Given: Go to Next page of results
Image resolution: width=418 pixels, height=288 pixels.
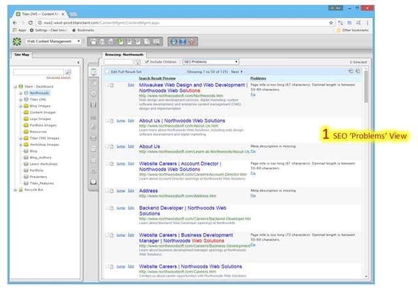Looking at the screenshot, I should click(x=236, y=72).
